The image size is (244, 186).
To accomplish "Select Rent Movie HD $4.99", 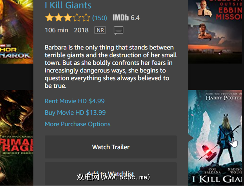I will (x=75, y=101).
